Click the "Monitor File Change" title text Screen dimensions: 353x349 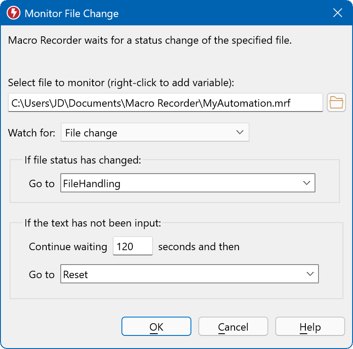pyautogui.click(x=72, y=13)
